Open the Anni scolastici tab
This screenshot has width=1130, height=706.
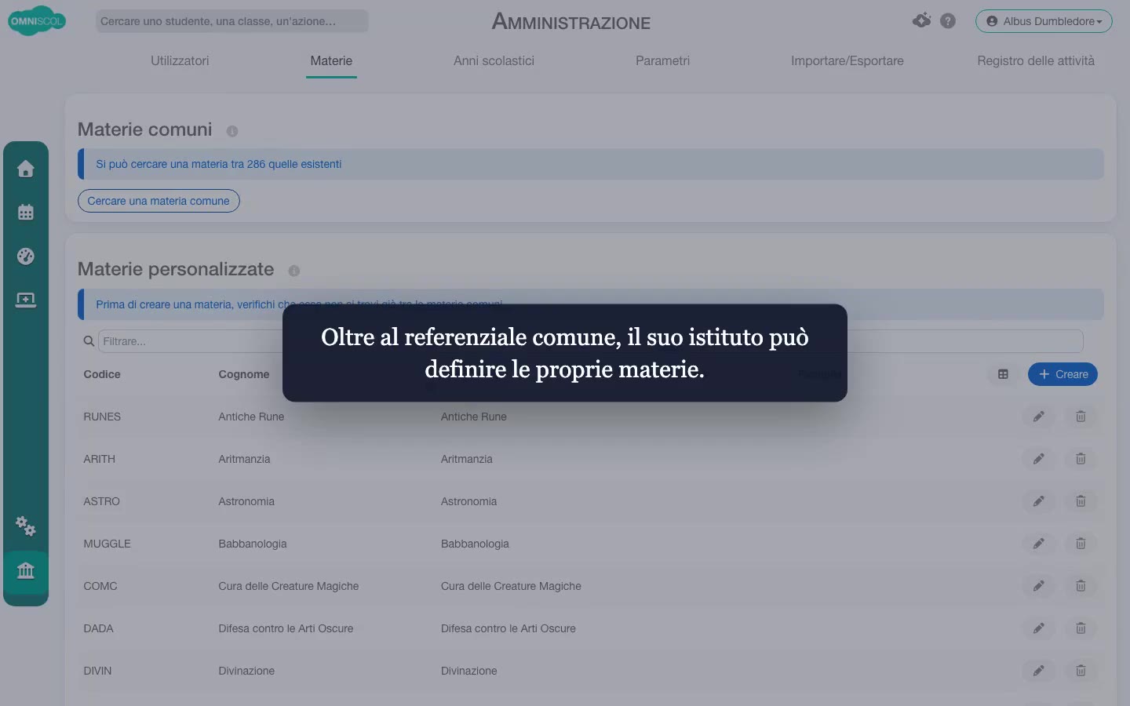(x=494, y=60)
